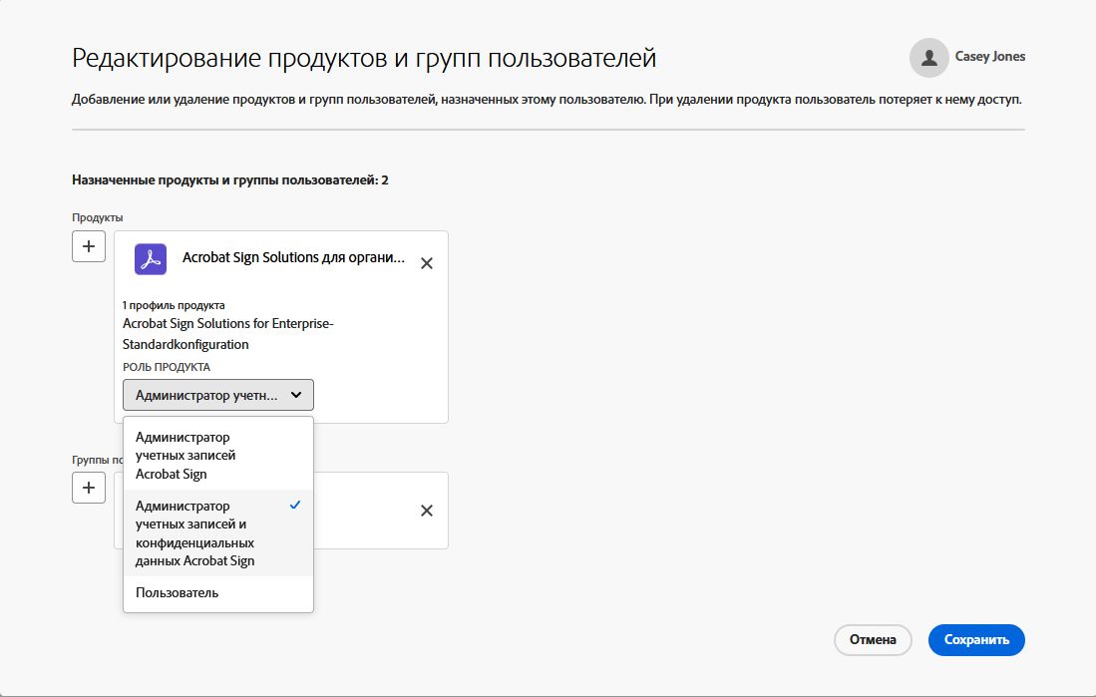Click the truncated "Acrobat Sign Solutions для органи..." title
The width and height of the screenshot is (1096, 697).
[293, 258]
